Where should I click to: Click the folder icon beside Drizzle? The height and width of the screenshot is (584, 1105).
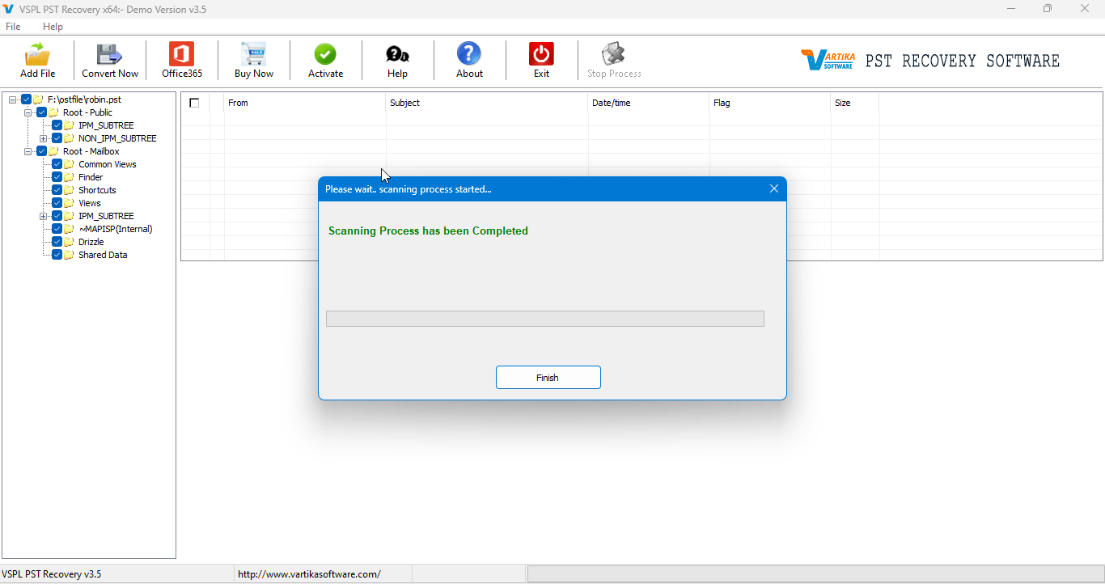(x=70, y=242)
